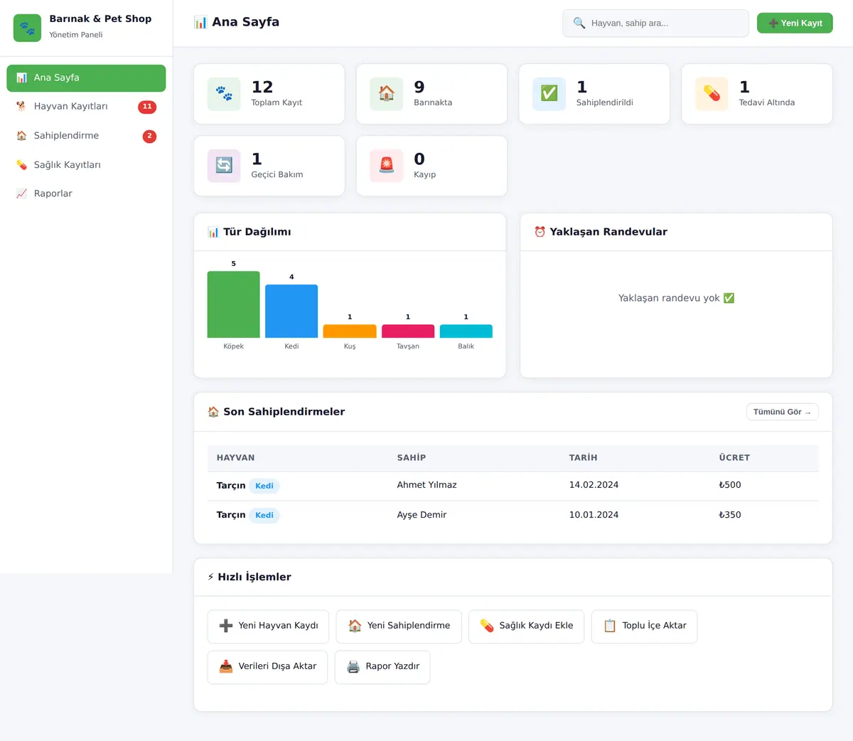Click the paw icon on Toplam Kayıt card

point(224,94)
